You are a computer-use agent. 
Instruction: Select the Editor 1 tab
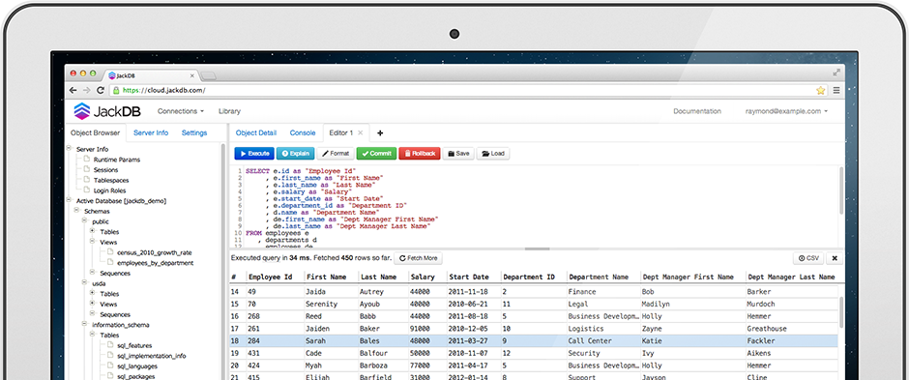click(x=340, y=132)
